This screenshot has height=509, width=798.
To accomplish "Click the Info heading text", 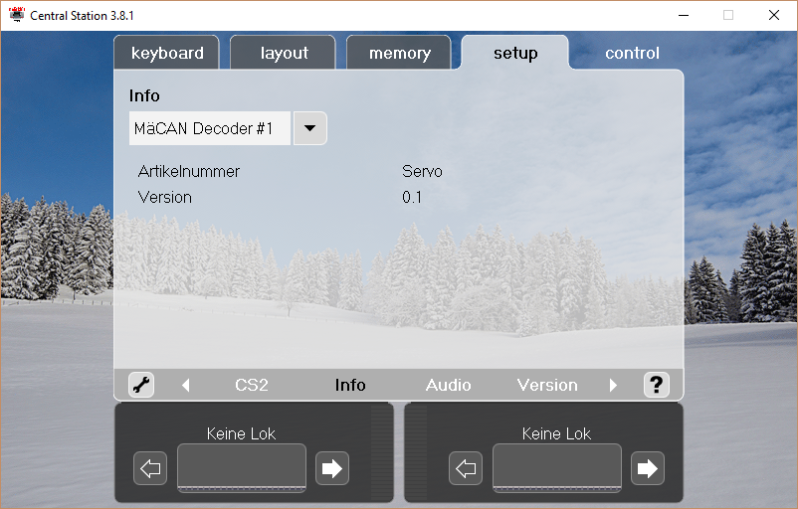I will (144, 95).
